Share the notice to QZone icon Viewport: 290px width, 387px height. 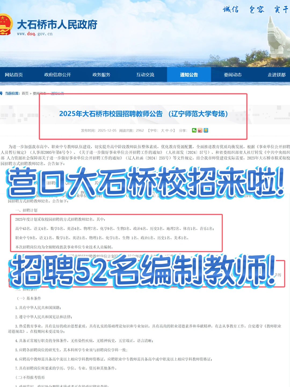point(206,130)
